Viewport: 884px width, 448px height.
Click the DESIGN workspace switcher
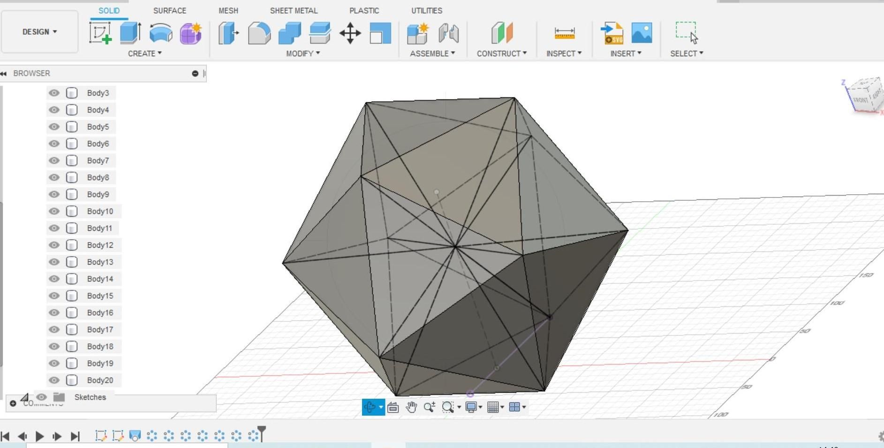39,31
